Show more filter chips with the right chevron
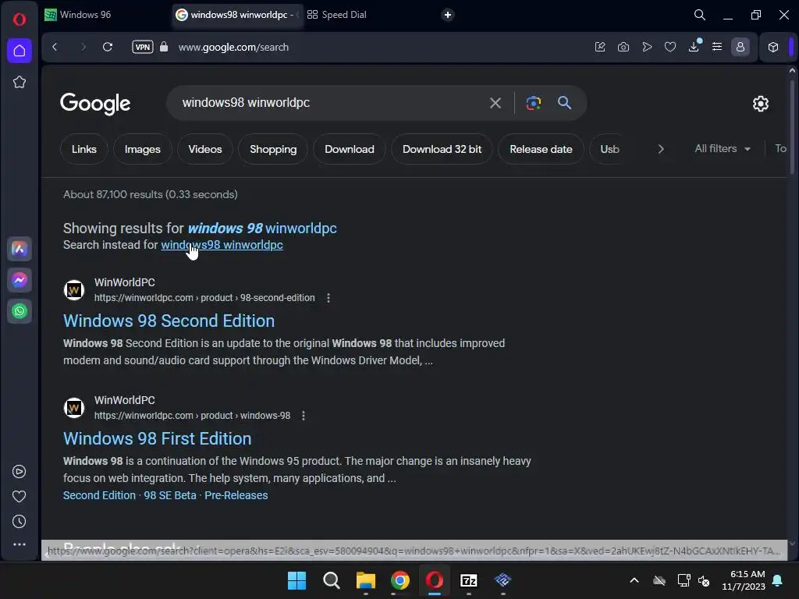This screenshot has height=599, width=799. pos(661,149)
